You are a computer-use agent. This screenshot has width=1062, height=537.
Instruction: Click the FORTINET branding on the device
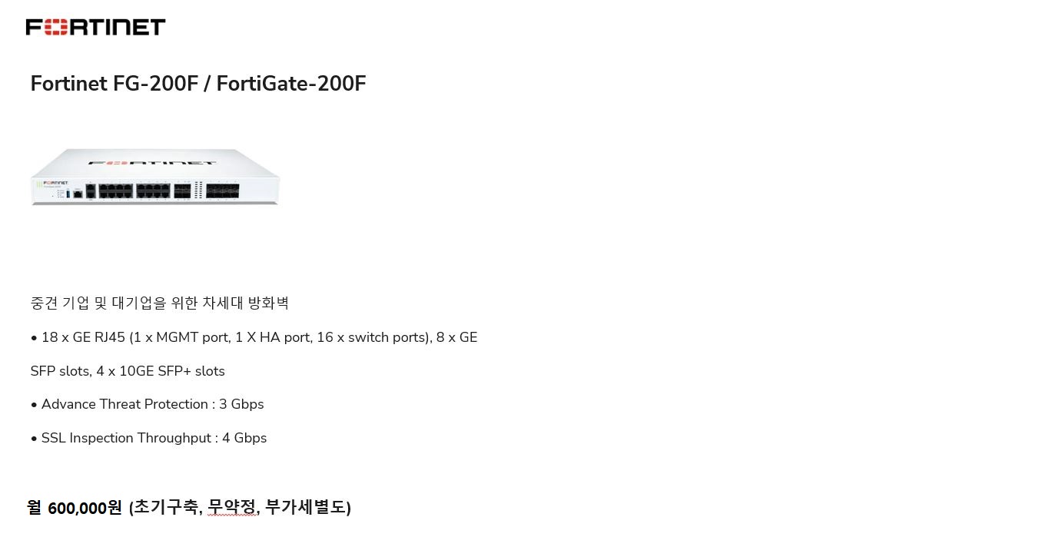click(x=151, y=163)
